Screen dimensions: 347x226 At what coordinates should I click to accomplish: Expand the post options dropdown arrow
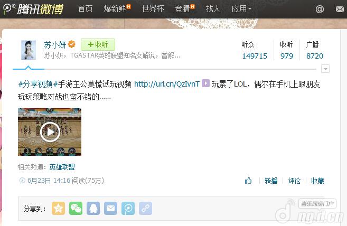click(325, 69)
